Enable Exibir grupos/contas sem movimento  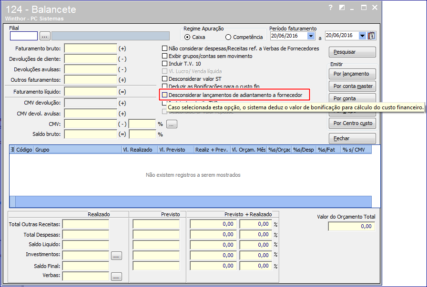coord(164,56)
